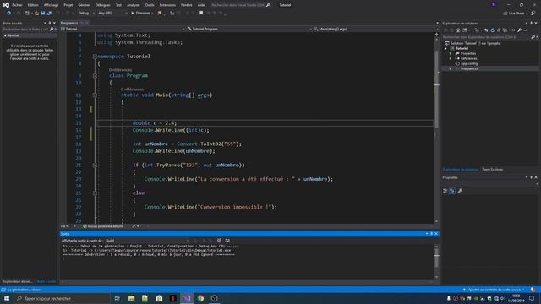Viewport: 541px width, 304px height.
Task: Open the Fichier menu
Action: pos(17,5)
